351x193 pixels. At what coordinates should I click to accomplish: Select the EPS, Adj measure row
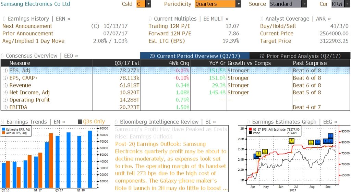[x=175, y=71]
